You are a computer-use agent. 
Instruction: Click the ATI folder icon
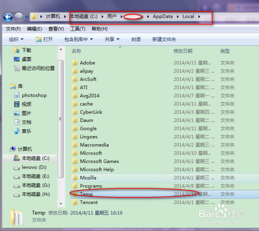coord(75,87)
